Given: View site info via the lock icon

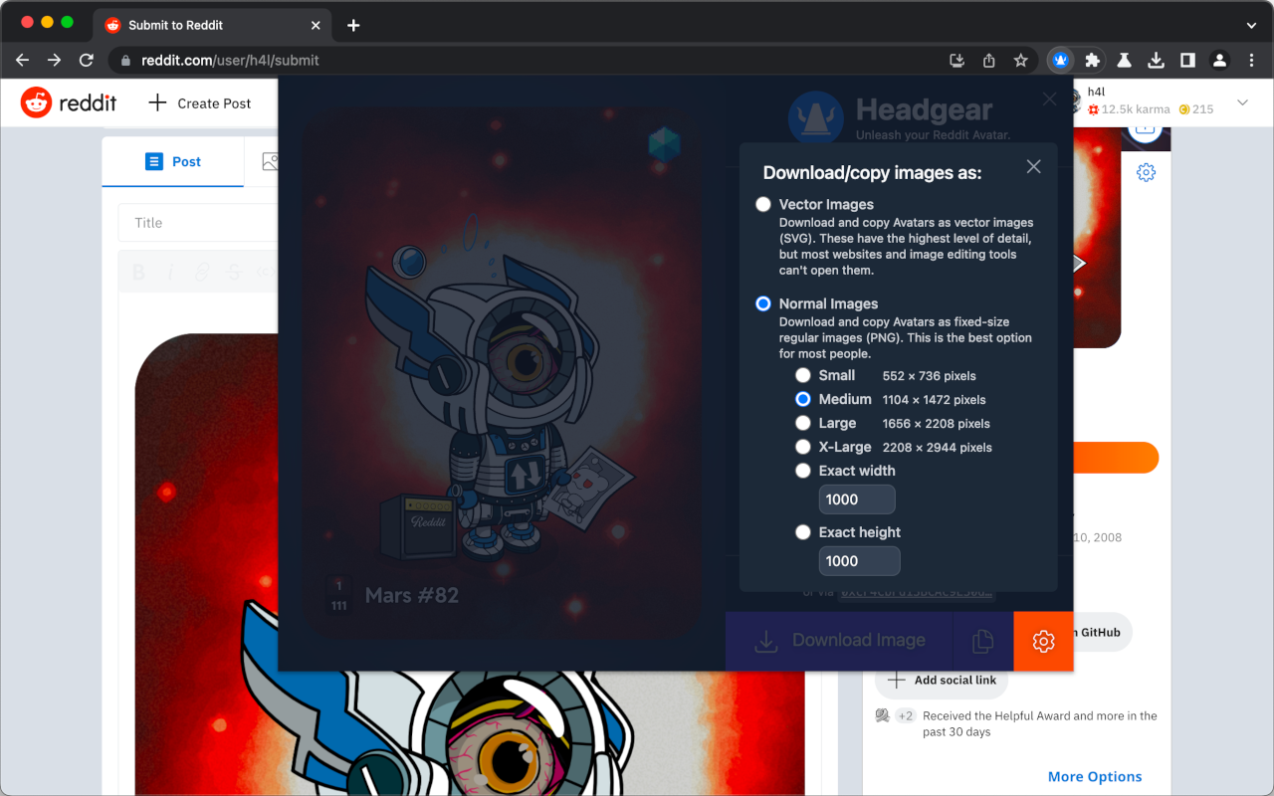Looking at the screenshot, I should 125,61.
